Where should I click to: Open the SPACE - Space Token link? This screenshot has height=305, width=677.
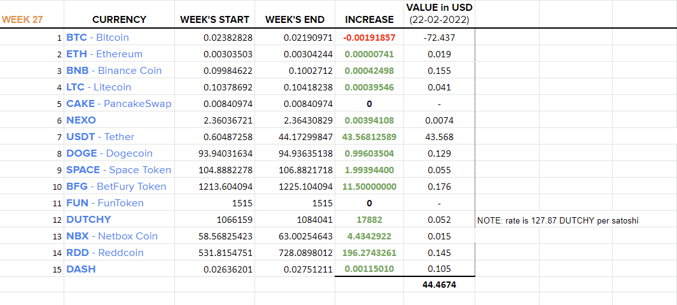pyautogui.click(x=119, y=170)
